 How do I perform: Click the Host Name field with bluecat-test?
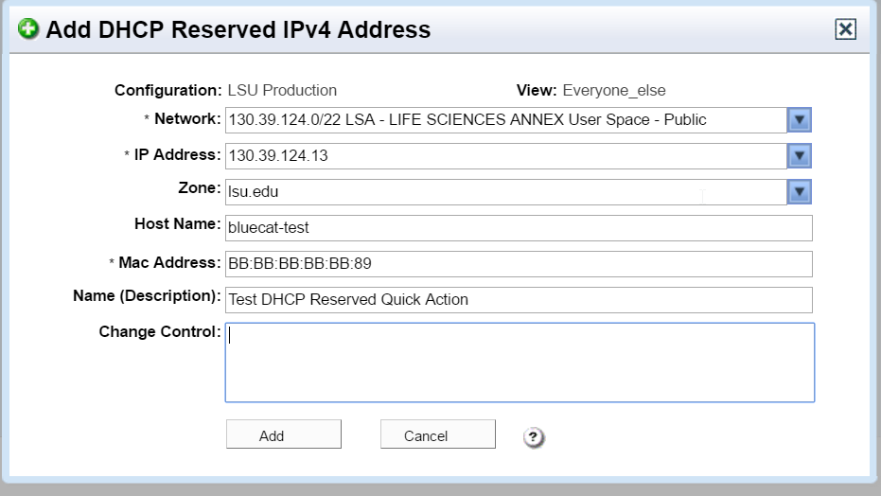pos(519,227)
